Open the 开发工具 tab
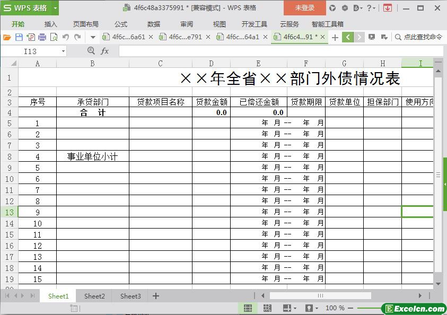This screenshot has height=315, width=447. click(255, 24)
